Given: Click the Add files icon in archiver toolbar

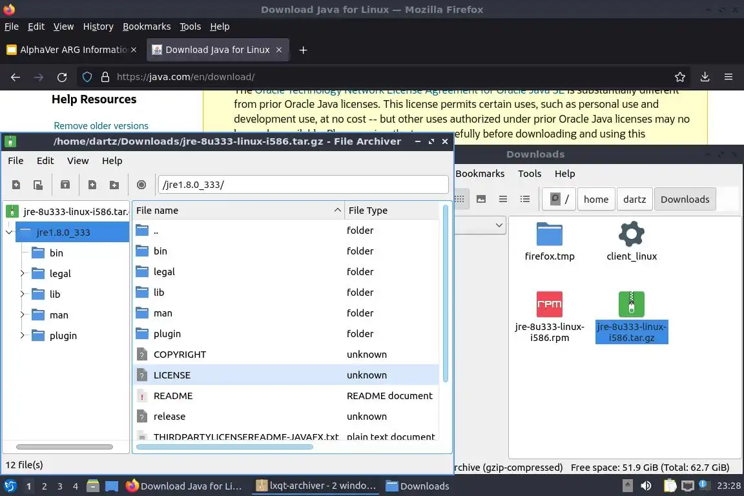Looking at the screenshot, I should pos(92,185).
